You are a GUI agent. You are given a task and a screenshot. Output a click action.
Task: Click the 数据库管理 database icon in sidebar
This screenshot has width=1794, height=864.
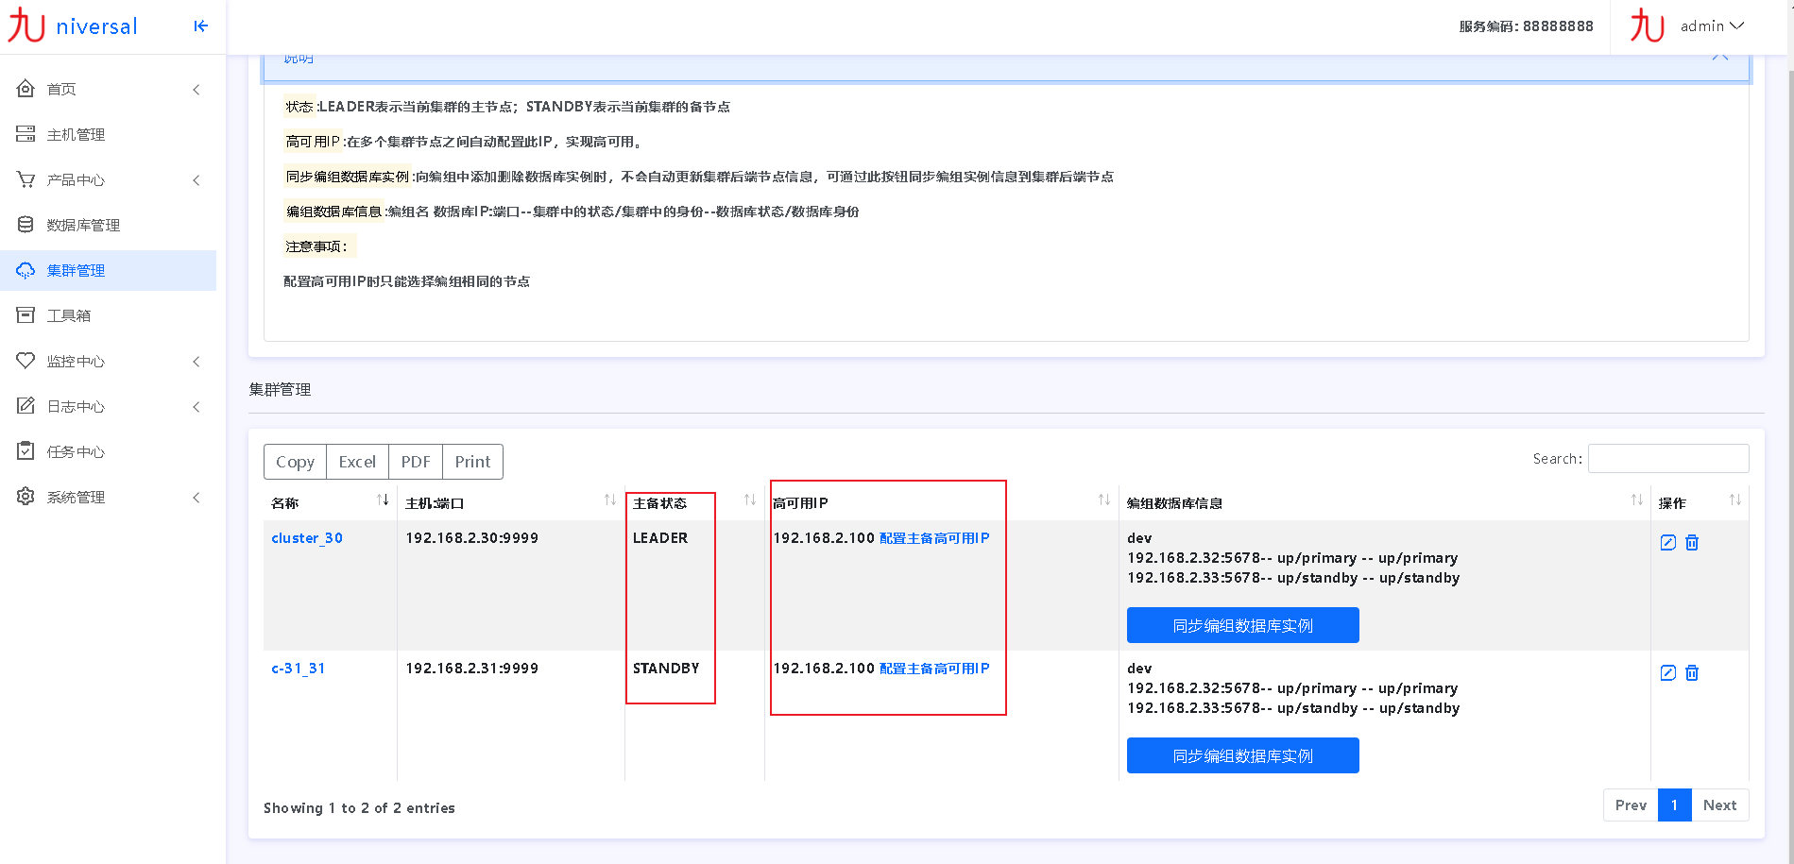pyautogui.click(x=26, y=225)
